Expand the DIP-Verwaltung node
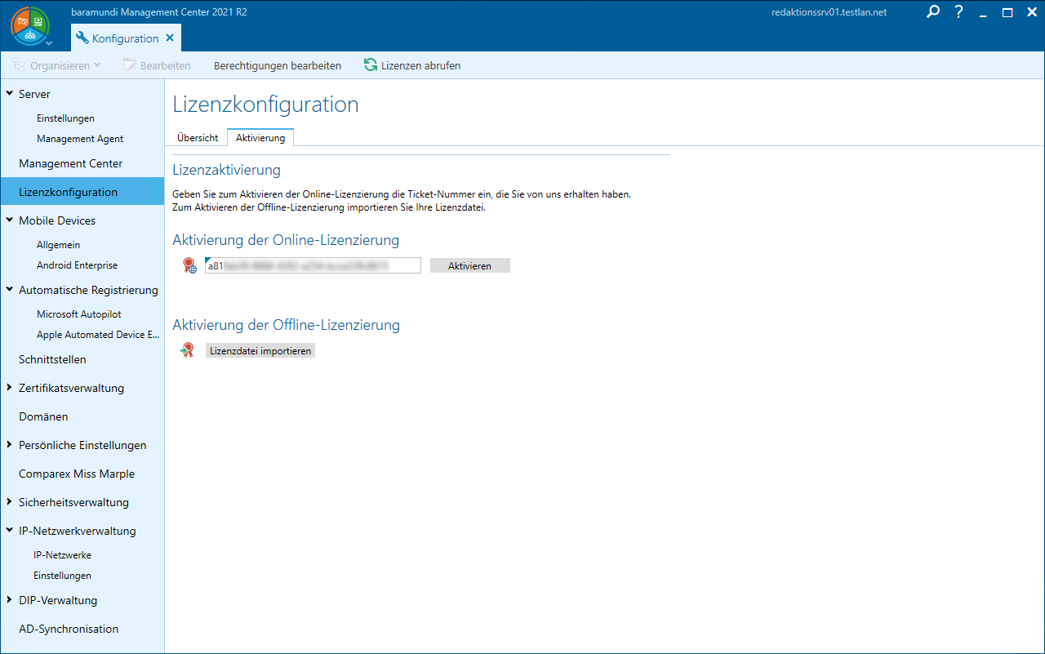The width and height of the screenshot is (1045, 654). 9,600
